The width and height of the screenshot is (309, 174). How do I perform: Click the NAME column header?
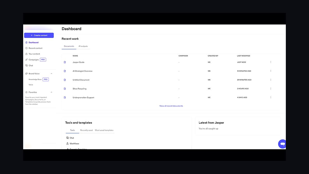click(x=75, y=56)
